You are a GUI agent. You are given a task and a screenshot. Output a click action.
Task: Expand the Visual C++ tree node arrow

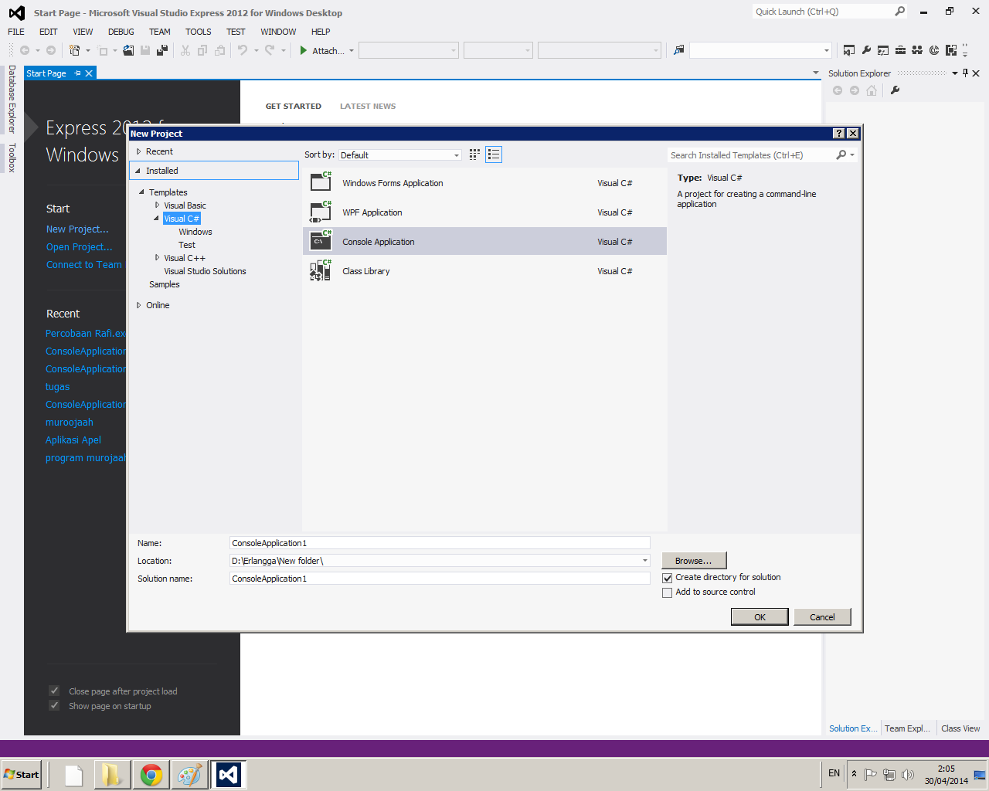157,257
